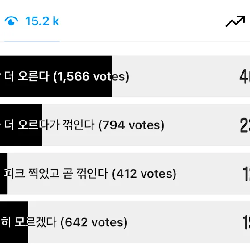Click the 15.2 k view count
Screen dimensions: 250x250
42,21
